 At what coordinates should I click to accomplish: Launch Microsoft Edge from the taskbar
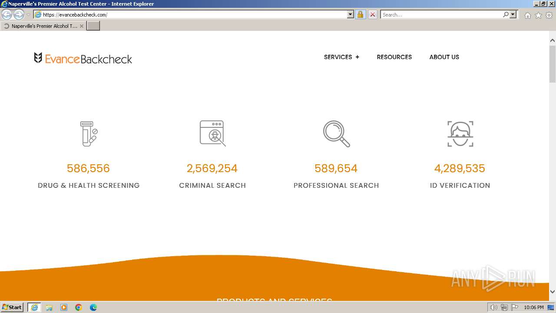click(x=93, y=307)
